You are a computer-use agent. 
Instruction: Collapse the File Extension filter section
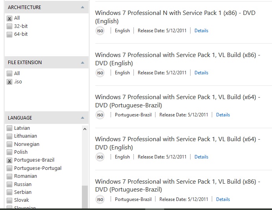[83, 63]
